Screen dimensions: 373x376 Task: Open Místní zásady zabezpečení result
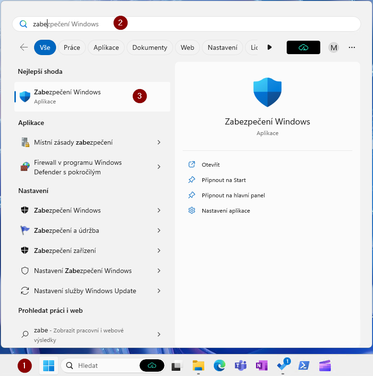point(93,142)
